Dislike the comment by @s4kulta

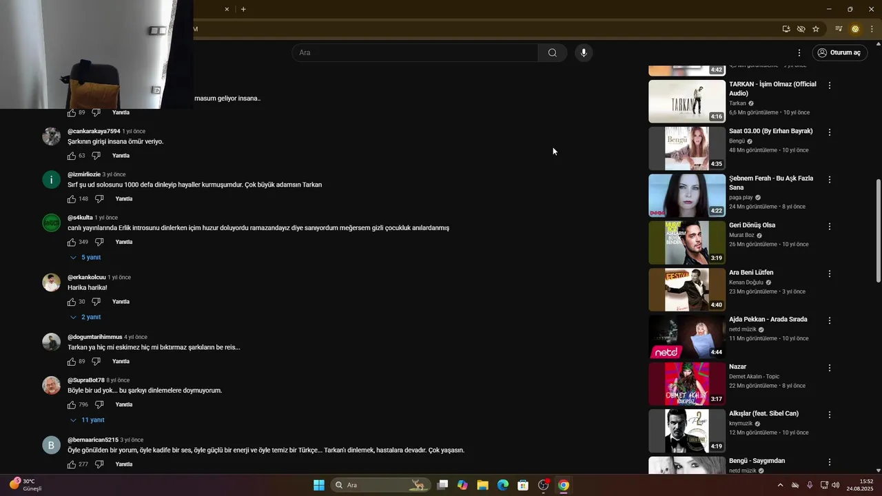point(99,242)
